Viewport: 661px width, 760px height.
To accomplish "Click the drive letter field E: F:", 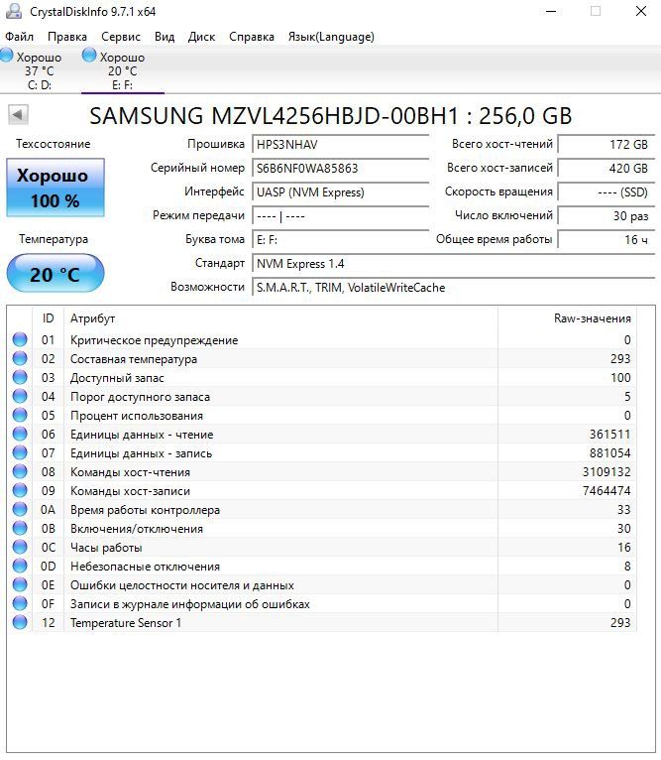I will click(341, 239).
